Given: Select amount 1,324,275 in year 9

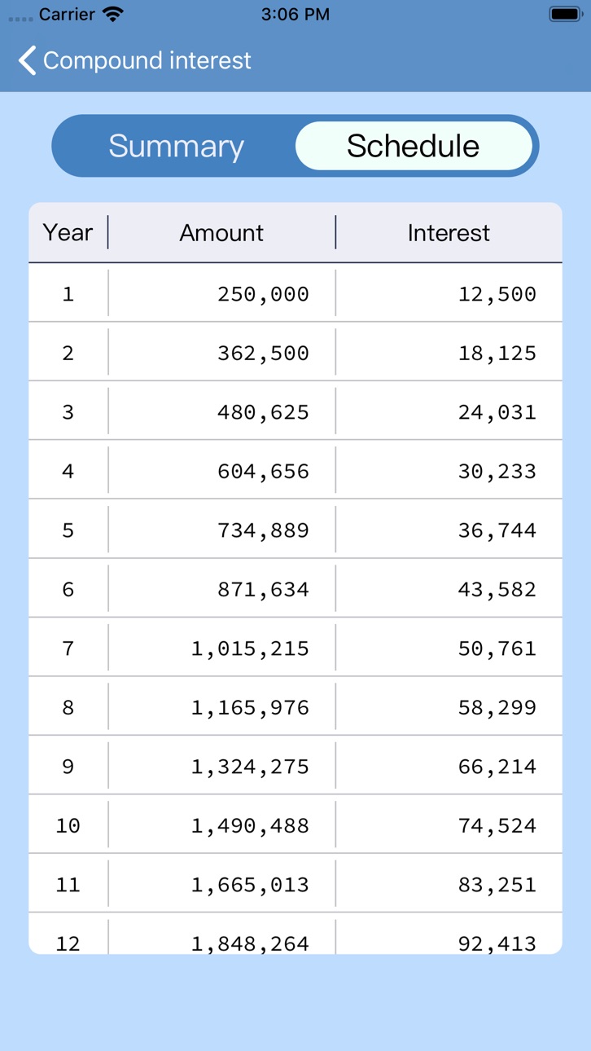Looking at the screenshot, I should tap(250, 767).
